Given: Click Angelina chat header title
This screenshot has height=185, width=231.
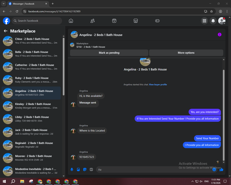Looking at the screenshot, I should [x=101, y=35].
